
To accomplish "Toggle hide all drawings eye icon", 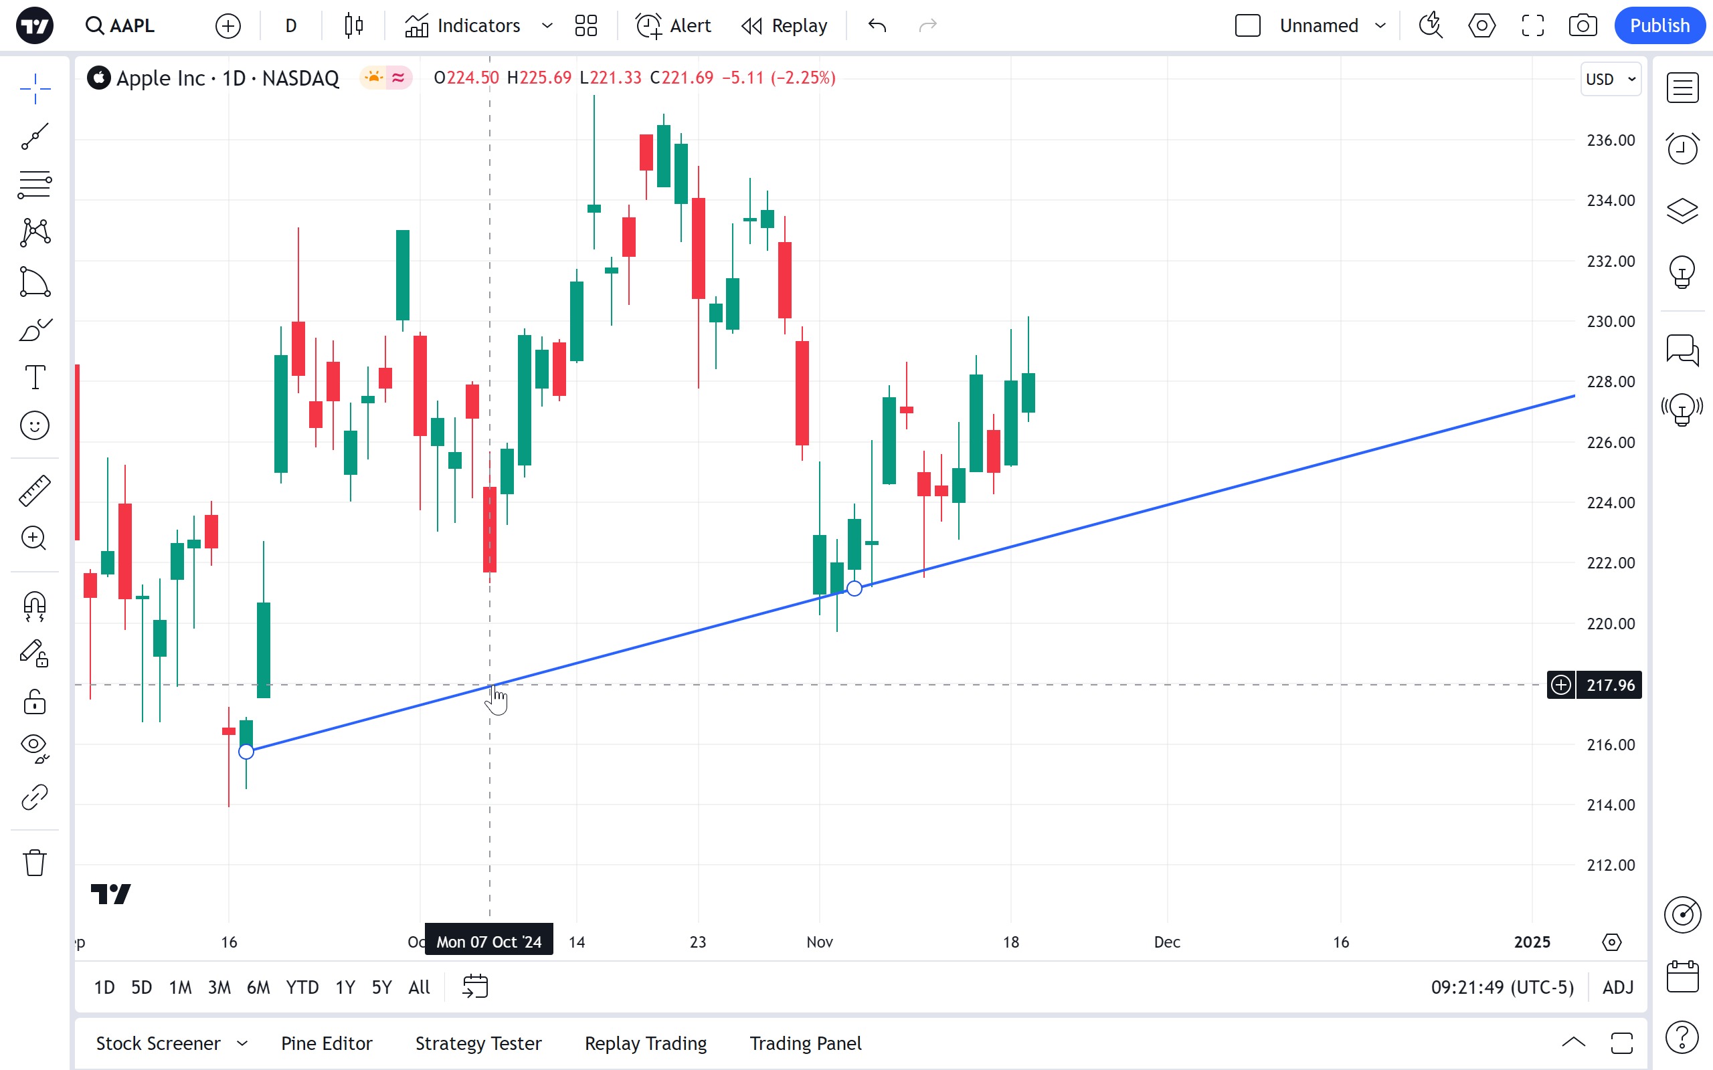I will point(34,747).
